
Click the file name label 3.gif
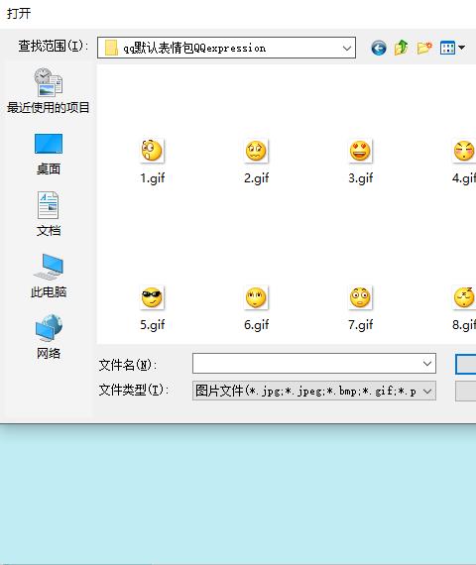point(361,178)
